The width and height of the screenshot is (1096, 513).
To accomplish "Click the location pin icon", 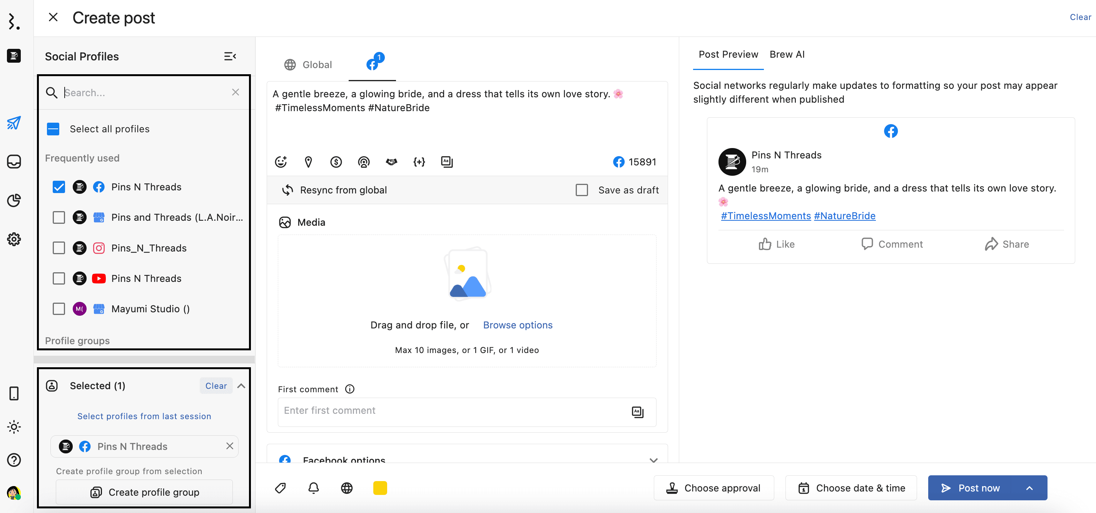I will tap(309, 162).
